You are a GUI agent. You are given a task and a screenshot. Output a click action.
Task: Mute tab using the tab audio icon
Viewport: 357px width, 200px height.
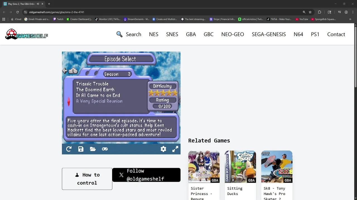pyautogui.click(x=38, y=4)
